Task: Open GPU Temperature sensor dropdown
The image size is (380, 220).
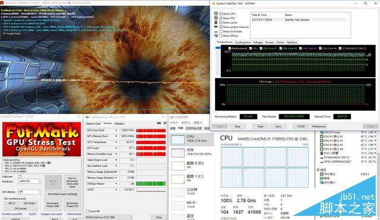Action: [116, 142]
